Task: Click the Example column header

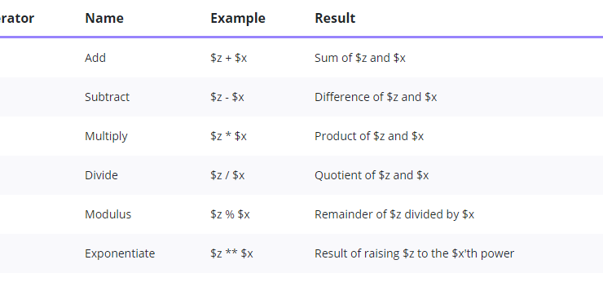Action: point(238,18)
